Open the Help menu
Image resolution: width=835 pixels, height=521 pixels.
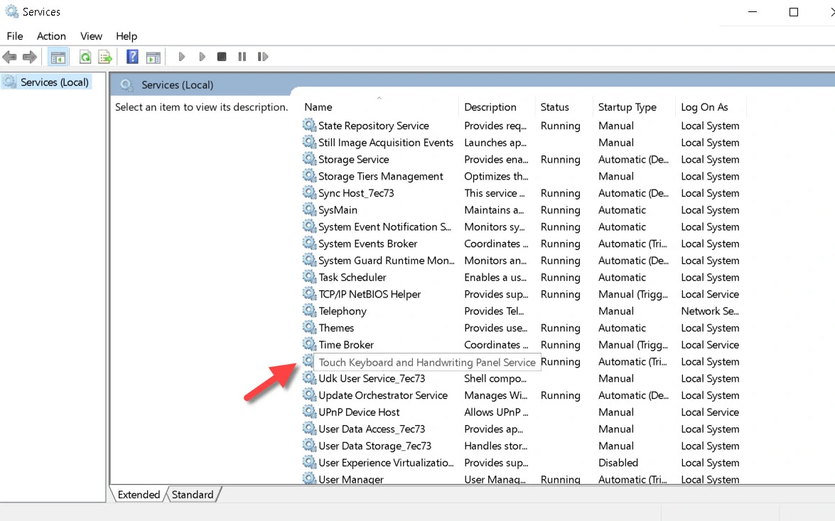[x=126, y=36]
